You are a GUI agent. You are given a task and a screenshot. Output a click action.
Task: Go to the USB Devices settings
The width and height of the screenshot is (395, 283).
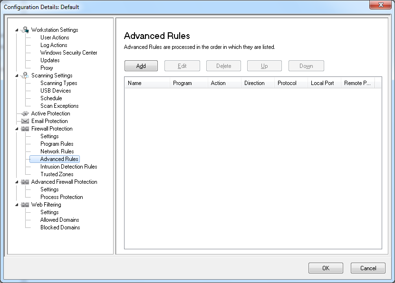tap(56, 91)
